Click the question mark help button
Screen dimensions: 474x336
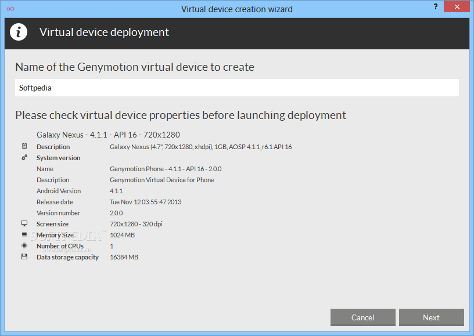coord(436,6)
